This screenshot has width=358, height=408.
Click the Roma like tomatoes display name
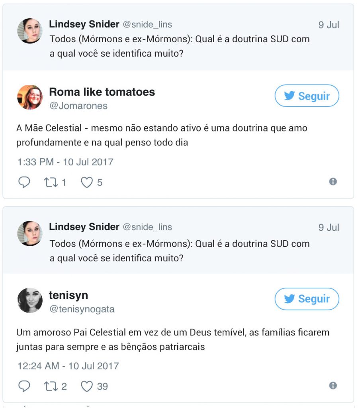click(x=102, y=92)
